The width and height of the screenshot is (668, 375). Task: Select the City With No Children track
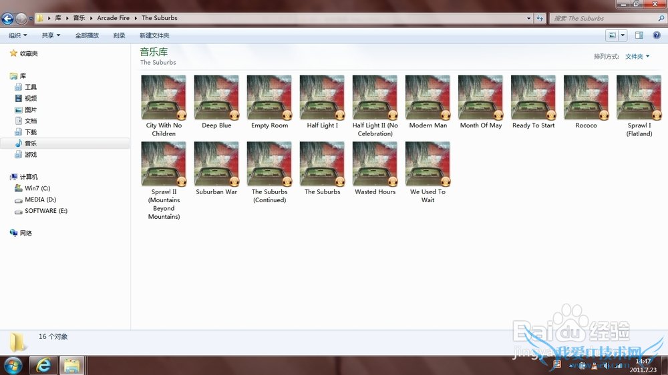point(164,106)
